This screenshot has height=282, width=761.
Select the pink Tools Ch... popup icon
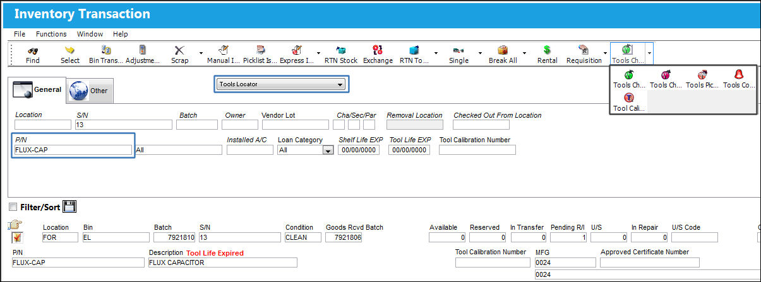click(666, 76)
